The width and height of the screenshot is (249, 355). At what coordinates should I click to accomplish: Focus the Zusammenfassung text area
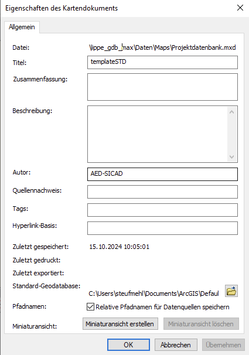tap(162, 87)
